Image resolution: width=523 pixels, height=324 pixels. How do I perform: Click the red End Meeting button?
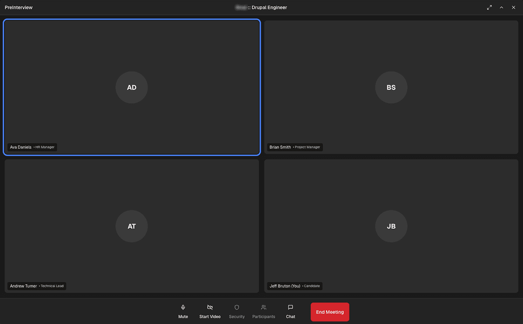point(330,312)
